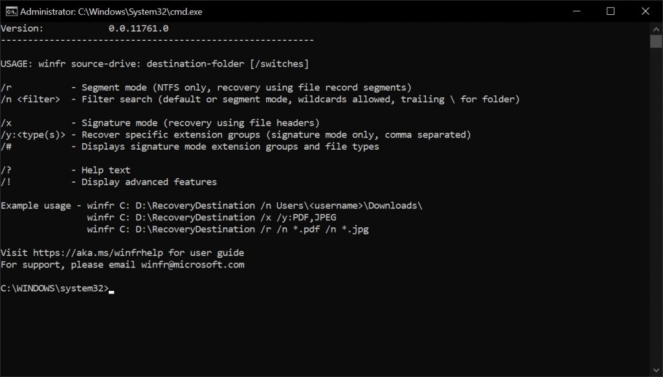The height and width of the screenshot is (377, 663).
Task: Click the /r Segment mode switch text
Action: point(6,87)
